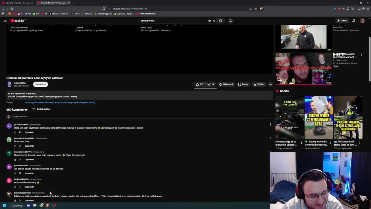
Task: Open the browser main menu
Action: (368, 9)
